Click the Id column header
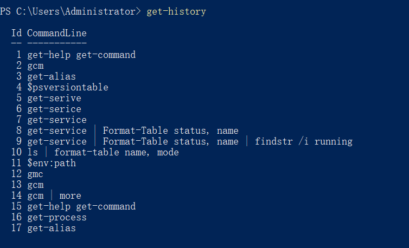 point(16,33)
